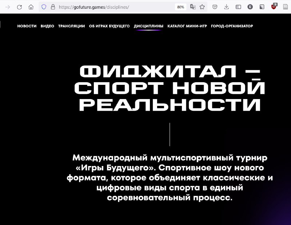The image size is (291, 225).
Task: Open ОБ ИГРАХ БУДУЩЕГО page
Action: pyautogui.click(x=109, y=26)
